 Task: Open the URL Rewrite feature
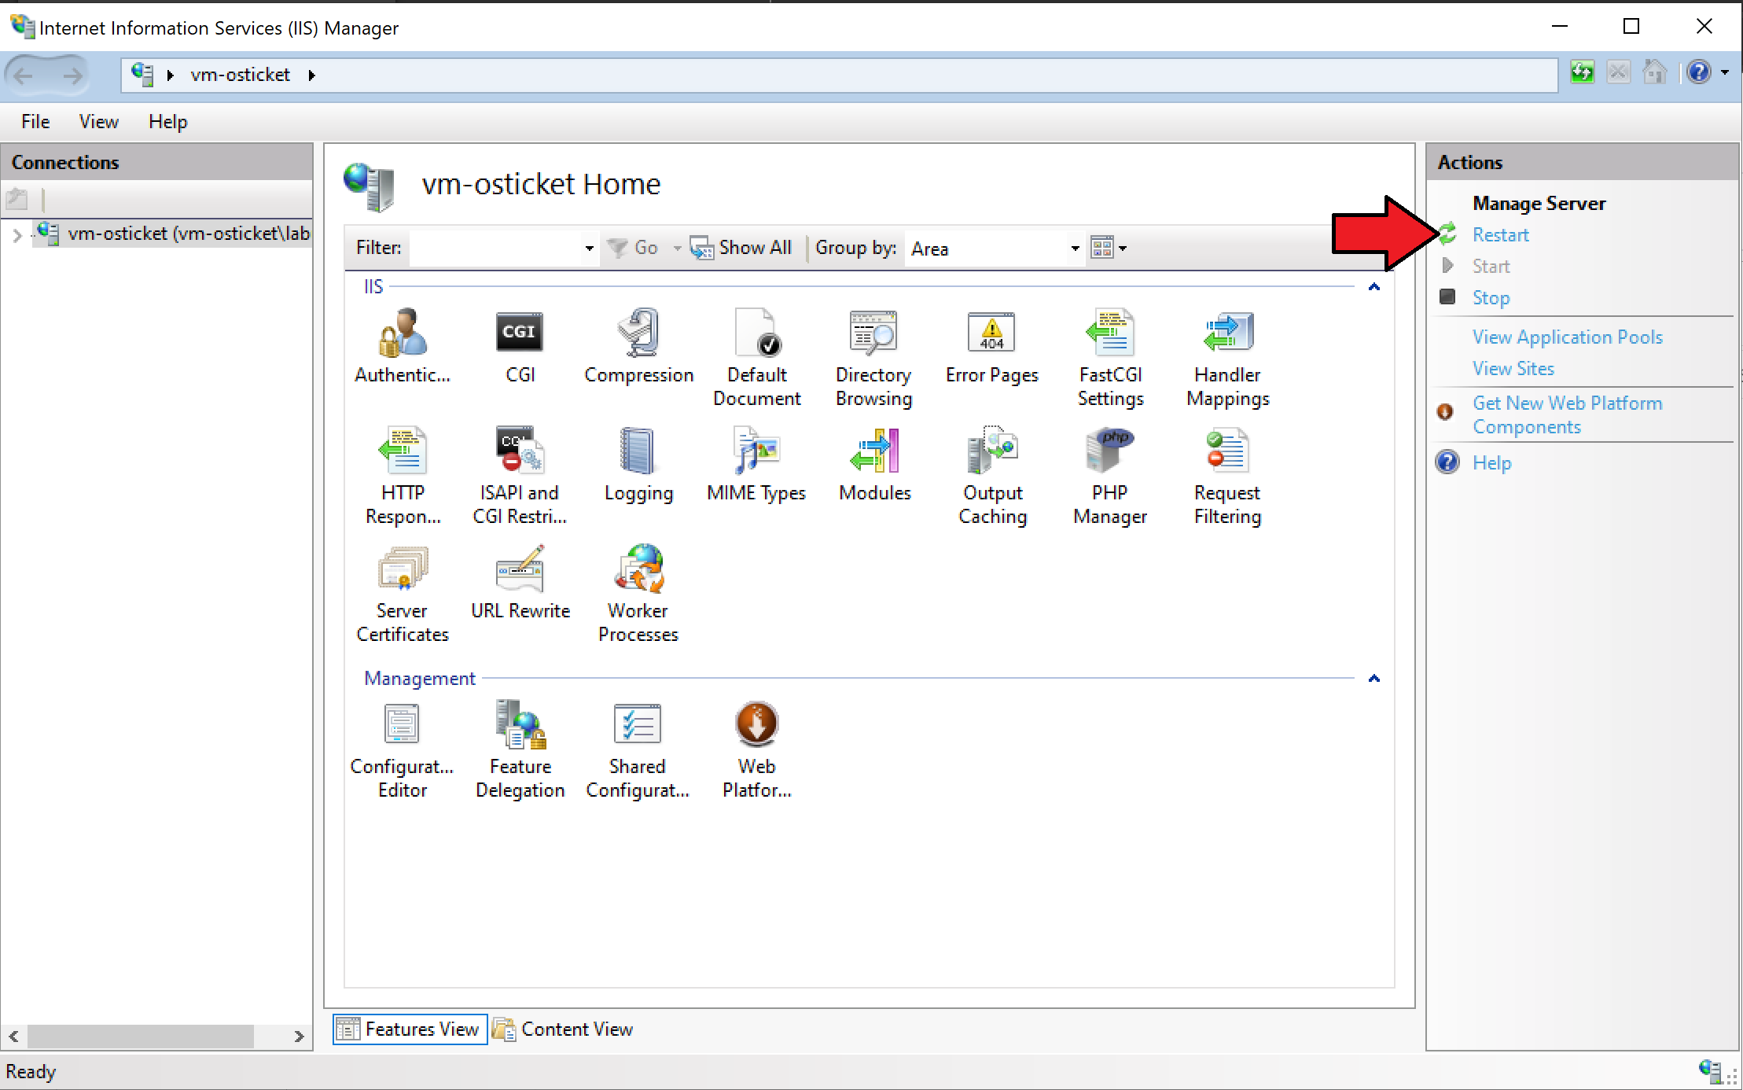(520, 582)
